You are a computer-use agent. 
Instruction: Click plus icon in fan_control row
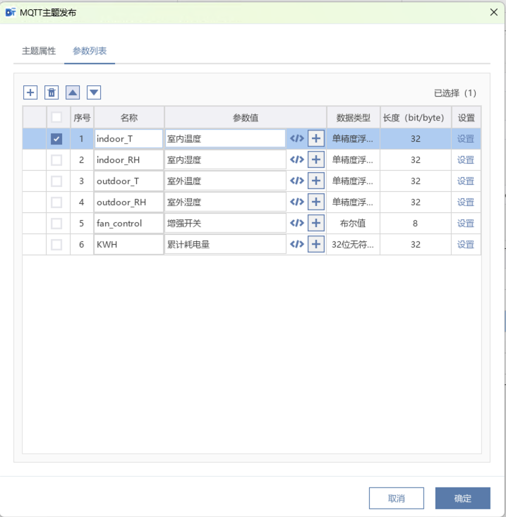(315, 224)
